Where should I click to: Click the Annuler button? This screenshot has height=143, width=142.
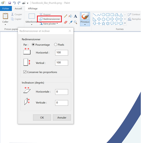[x=62, y=117]
